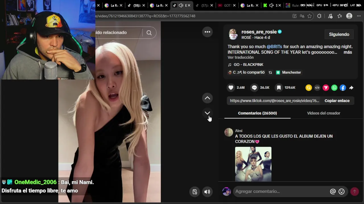Switch to the GOT YouTube browser tab
This screenshot has width=364, height=204.
pos(227,5)
